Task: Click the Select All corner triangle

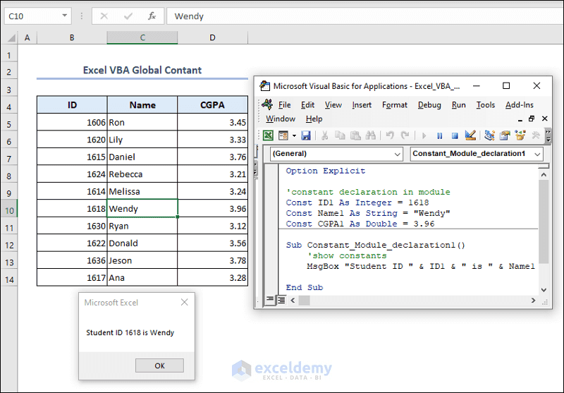Action: click(x=11, y=38)
